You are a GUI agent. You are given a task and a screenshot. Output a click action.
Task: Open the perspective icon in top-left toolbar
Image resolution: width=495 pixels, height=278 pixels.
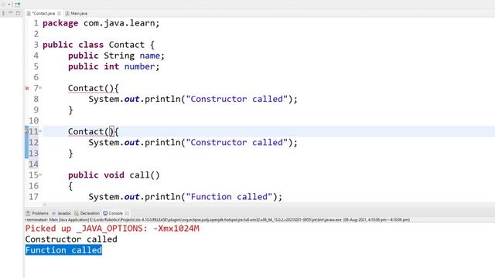tap(18, 5)
